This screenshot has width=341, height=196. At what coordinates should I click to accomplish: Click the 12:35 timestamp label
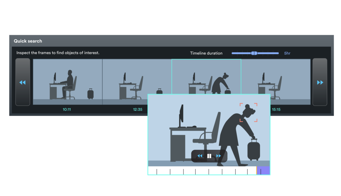click(138, 109)
